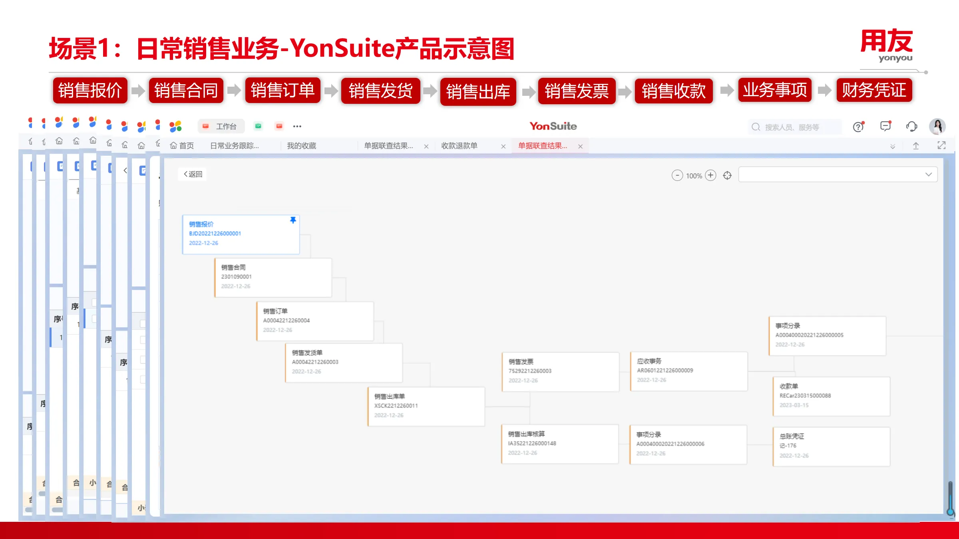Screen dimensions: 959x539
Task: Select 事项分录 card ending 000006
Action: [688, 444]
